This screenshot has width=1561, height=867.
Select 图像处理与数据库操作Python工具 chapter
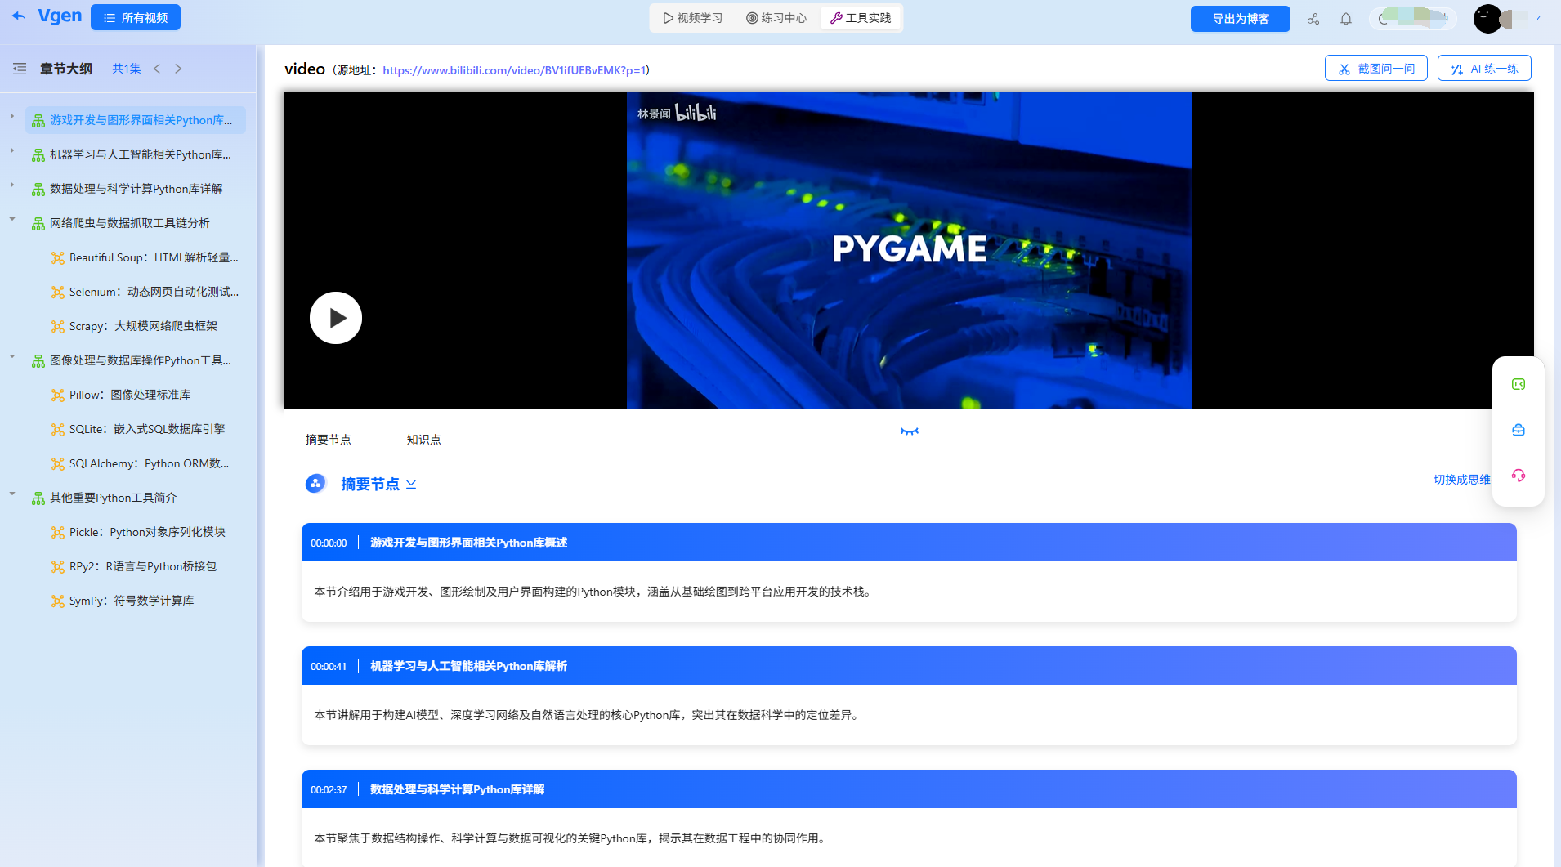tap(136, 360)
